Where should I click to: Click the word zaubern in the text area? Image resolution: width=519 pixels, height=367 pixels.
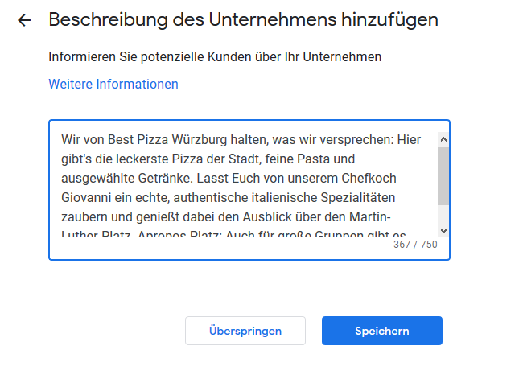click(x=84, y=216)
